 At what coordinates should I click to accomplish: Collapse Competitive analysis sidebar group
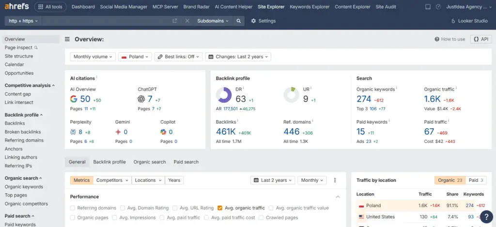coord(30,85)
